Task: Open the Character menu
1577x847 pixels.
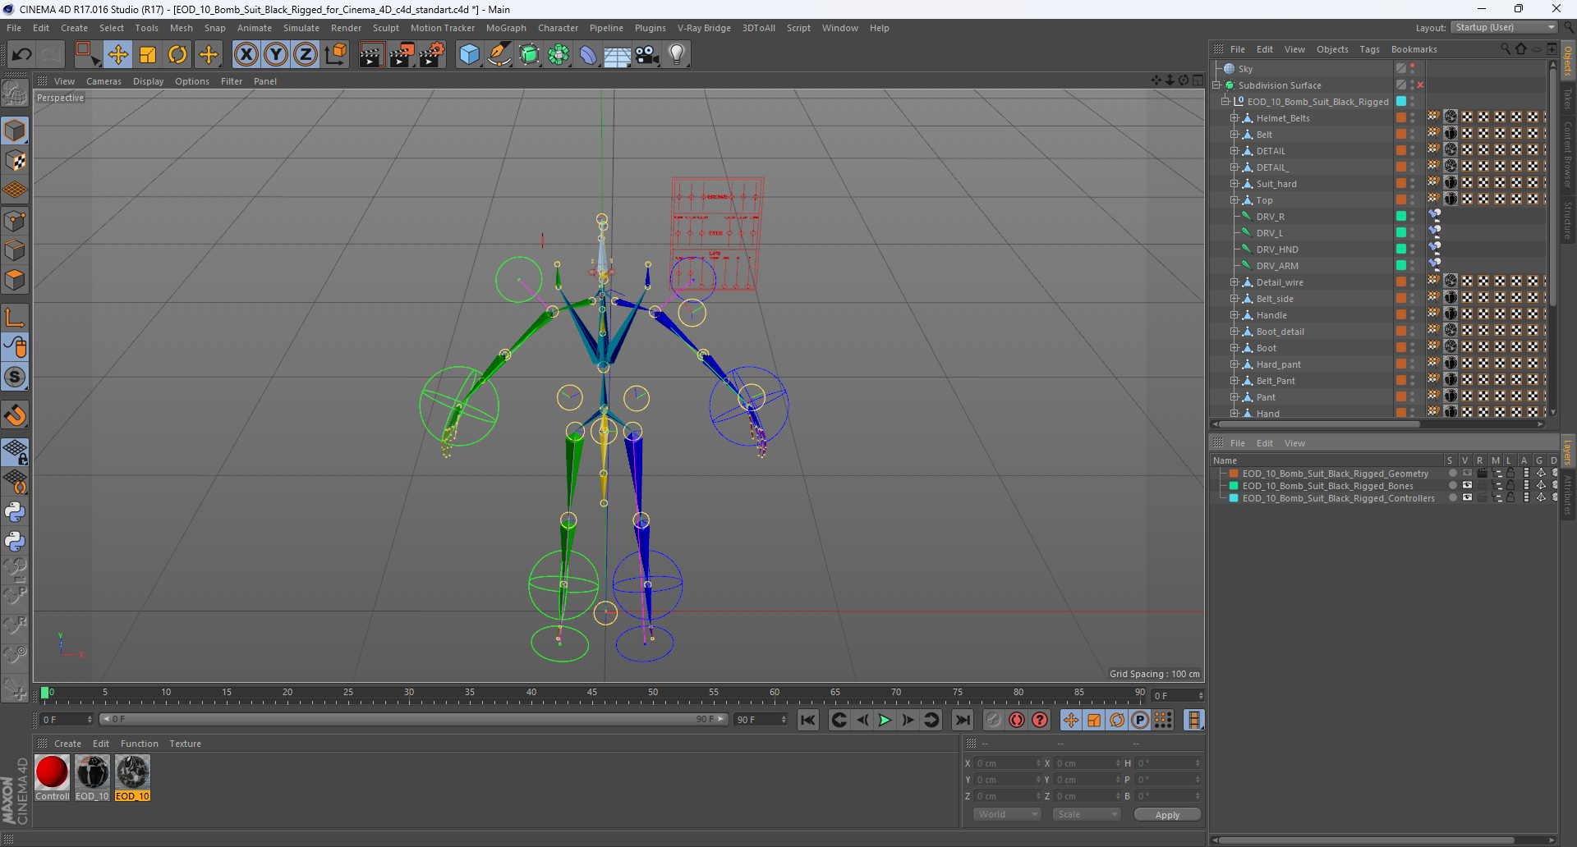Action: click(559, 28)
